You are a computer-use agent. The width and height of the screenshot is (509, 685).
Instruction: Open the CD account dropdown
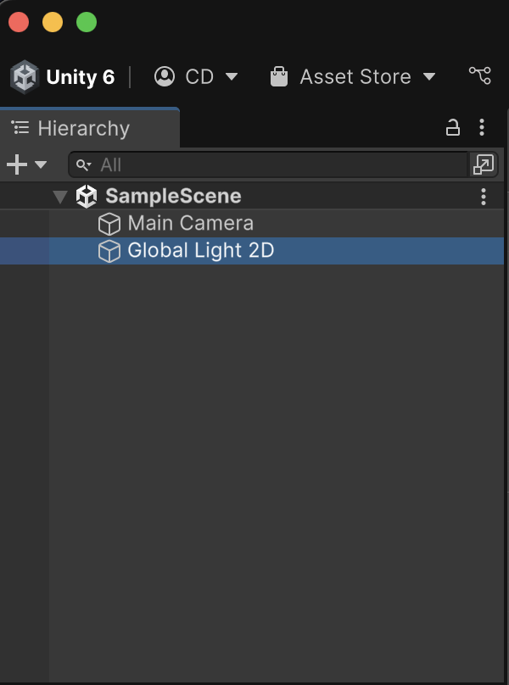196,77
